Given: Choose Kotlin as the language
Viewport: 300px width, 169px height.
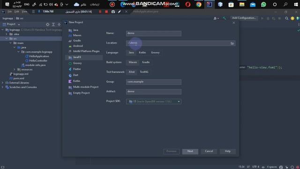Looking at the screenshot, I should click(142, 53).
